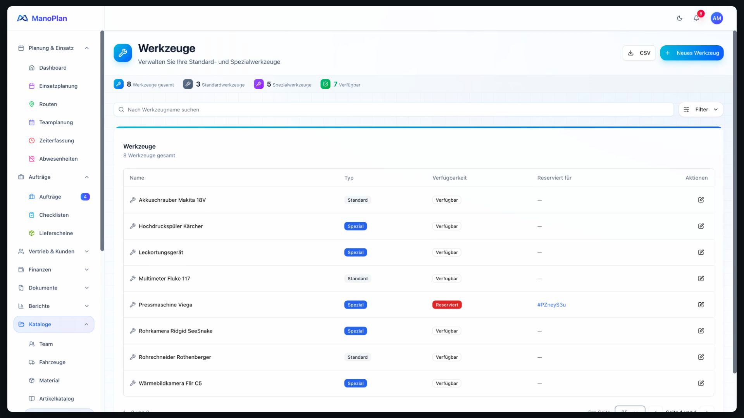
Task: Edit the Multimeter Fluke 117 entry
Action: [701, 279]
